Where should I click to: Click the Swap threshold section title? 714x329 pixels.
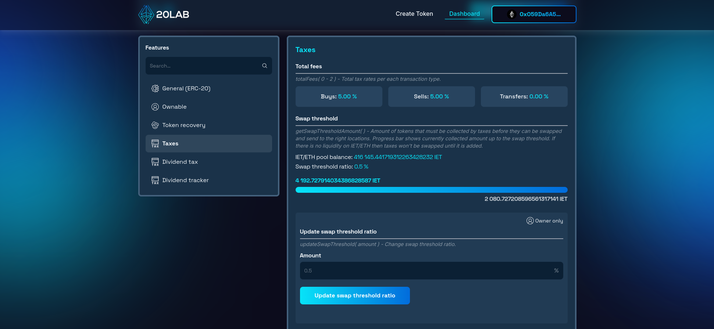317,119
